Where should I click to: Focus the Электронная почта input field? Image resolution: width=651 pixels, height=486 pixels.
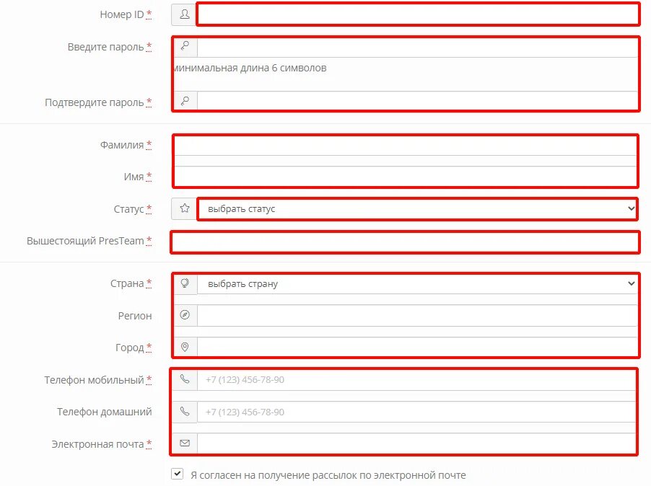point(416,443)
